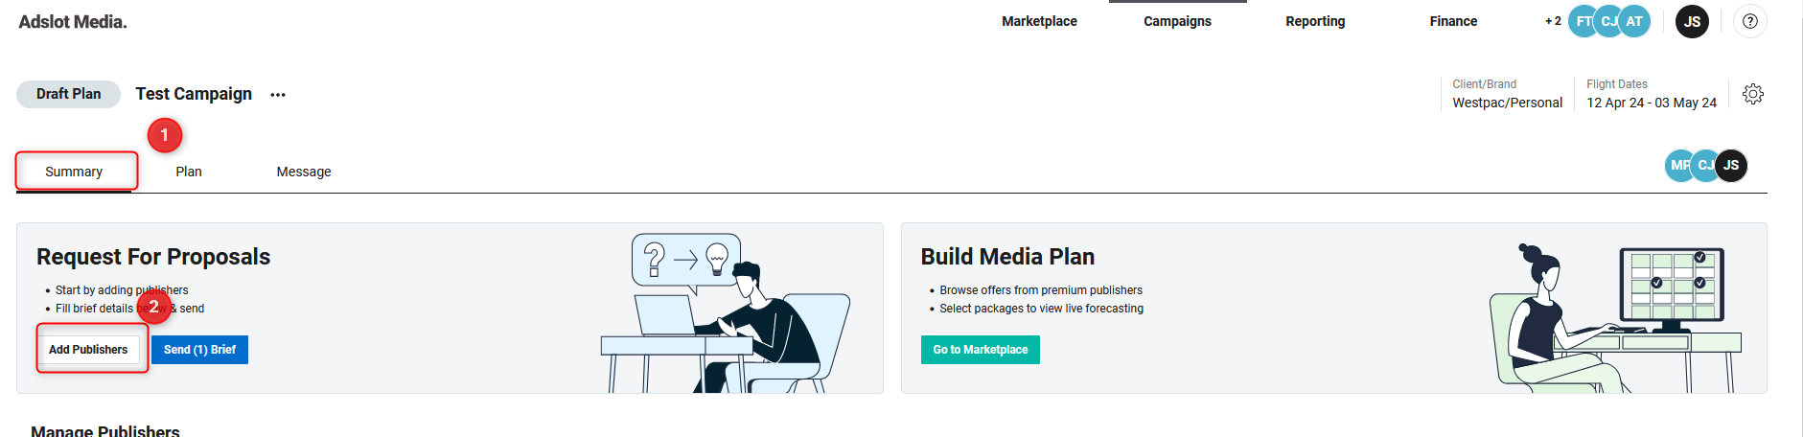Viewport: 1803px width, 437px height.
Task: Open the Finance menu
Action: (1453, 21)
